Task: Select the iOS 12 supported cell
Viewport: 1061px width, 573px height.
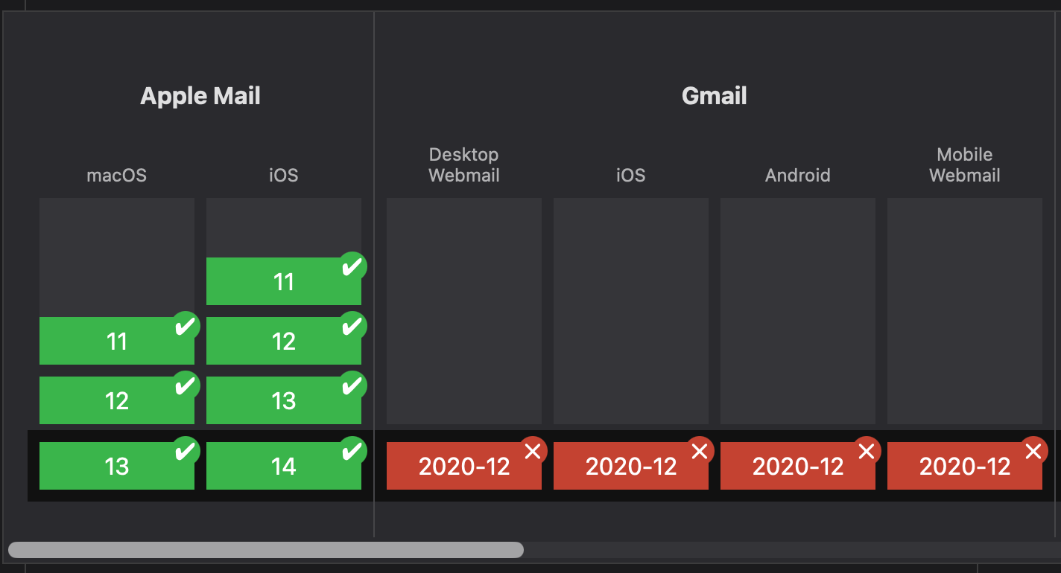Action: click(x=284, y=341)
